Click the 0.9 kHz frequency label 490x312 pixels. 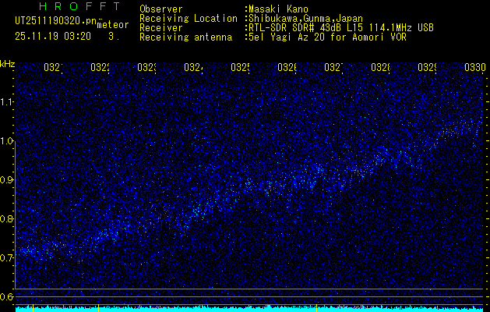pos(7,180)
